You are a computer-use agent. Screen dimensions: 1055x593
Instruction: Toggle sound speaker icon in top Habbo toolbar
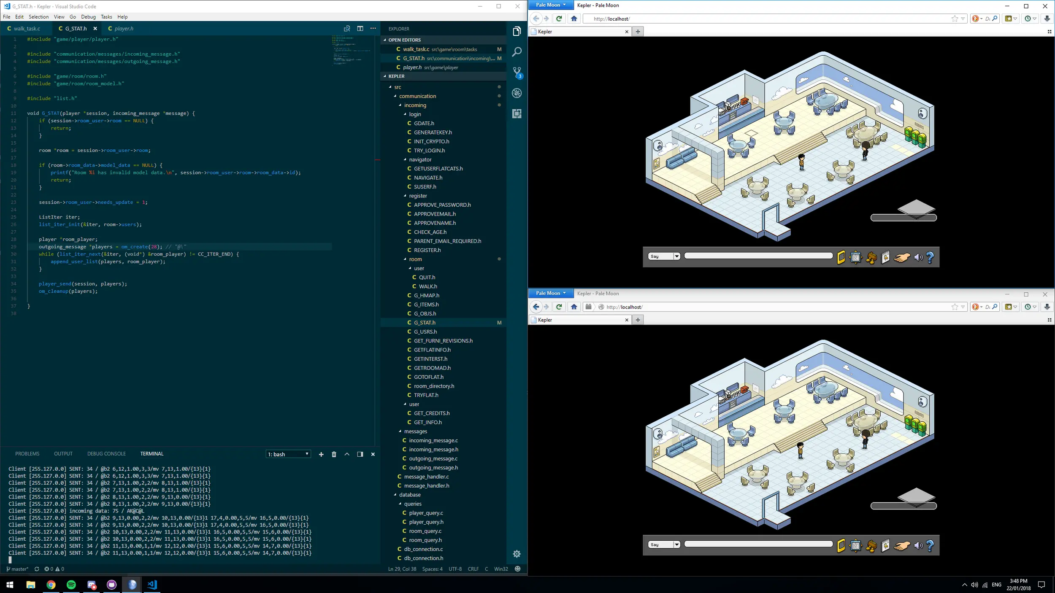(918, 257)
